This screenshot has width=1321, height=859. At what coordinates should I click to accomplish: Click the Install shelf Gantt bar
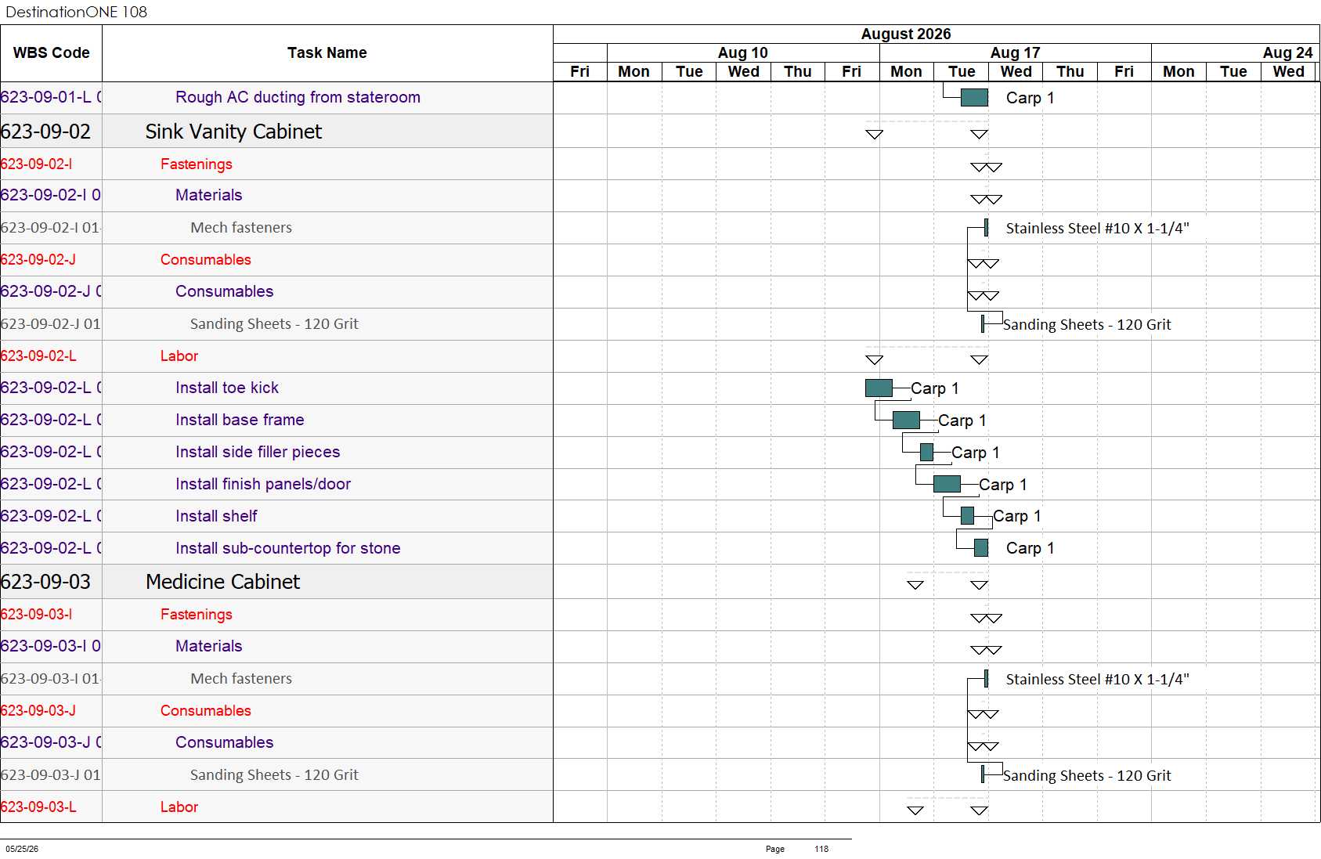(967, 515)
